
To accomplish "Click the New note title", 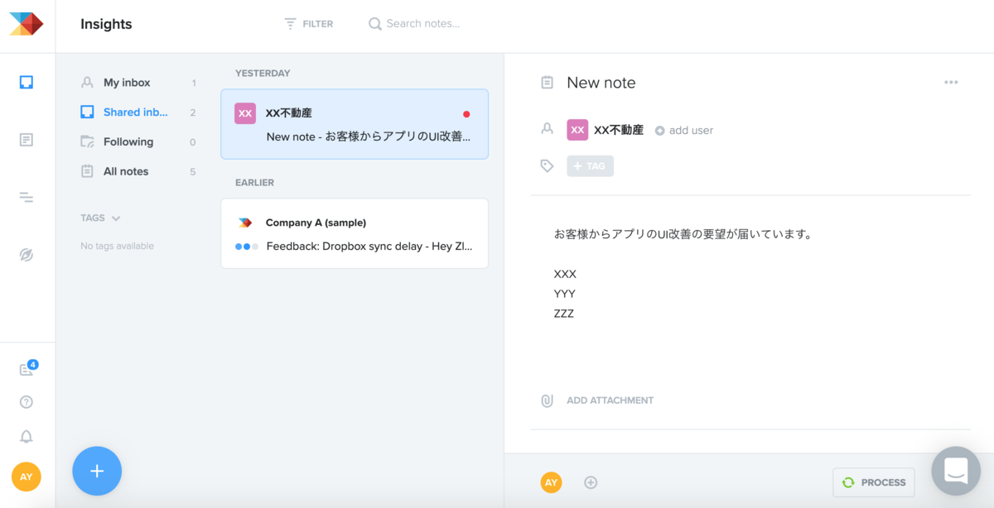I will (601, 83).
